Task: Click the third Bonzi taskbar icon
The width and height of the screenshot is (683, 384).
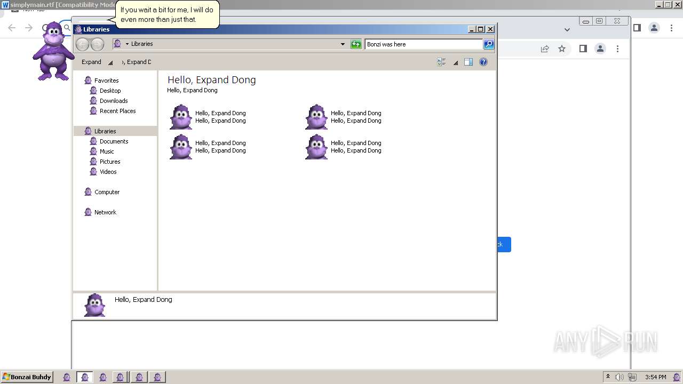Action: click(103, 377)
